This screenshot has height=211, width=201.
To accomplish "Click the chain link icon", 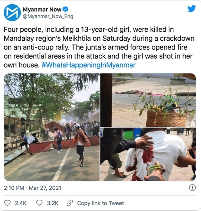I will click(x=69, y=203).
